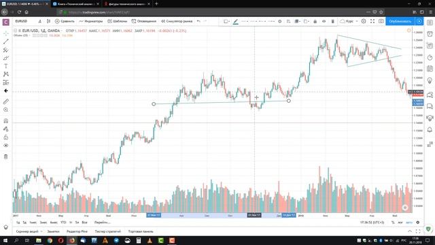
Task: Remove drawings with the left toolbar trash icon
Action: [x=6, y=157]
